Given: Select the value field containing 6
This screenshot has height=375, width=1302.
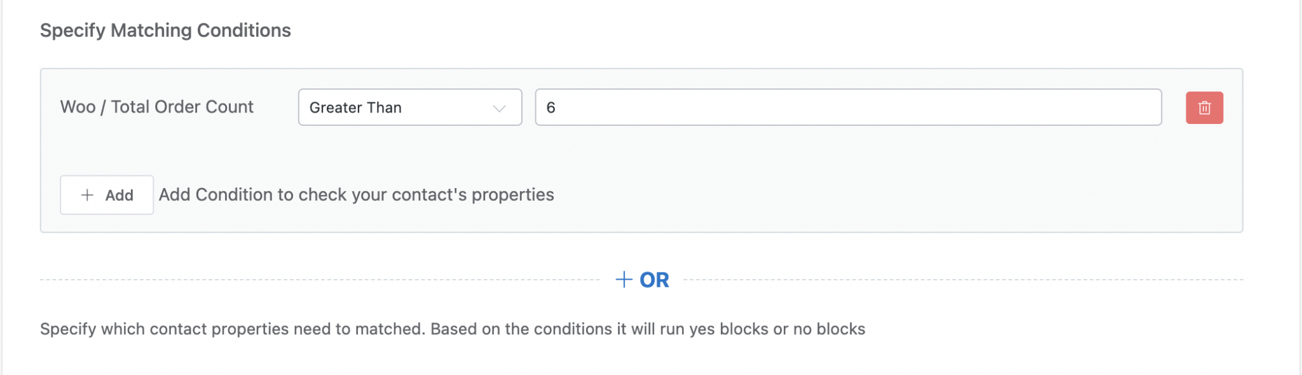Looking at the screenshot, I should click(x=849, y=107).
